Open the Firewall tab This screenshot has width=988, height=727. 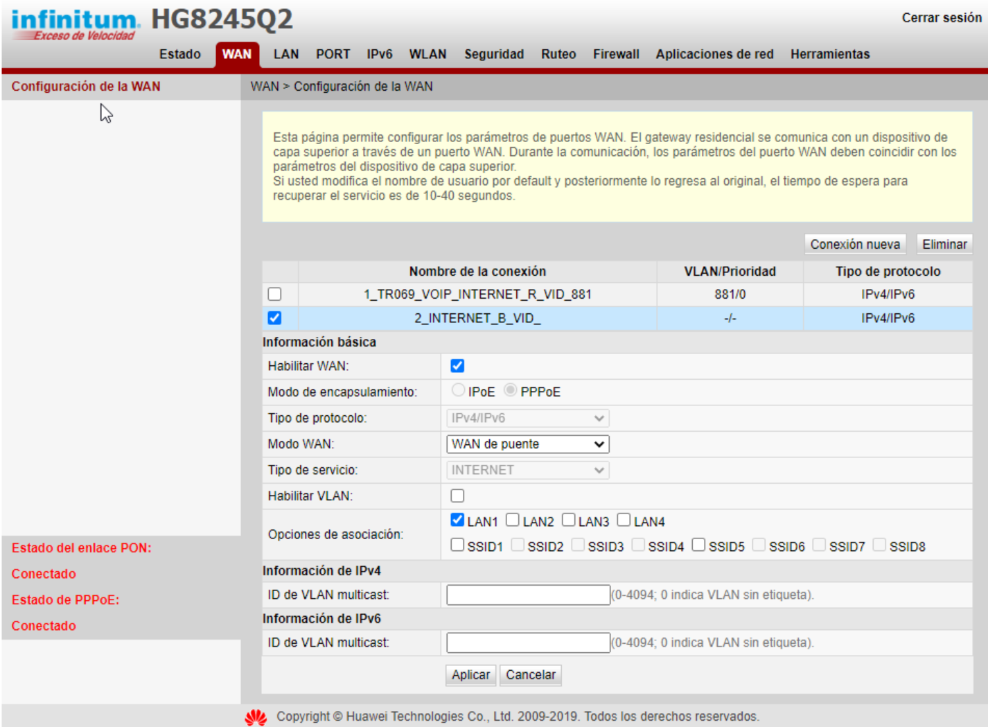(615, 54)
